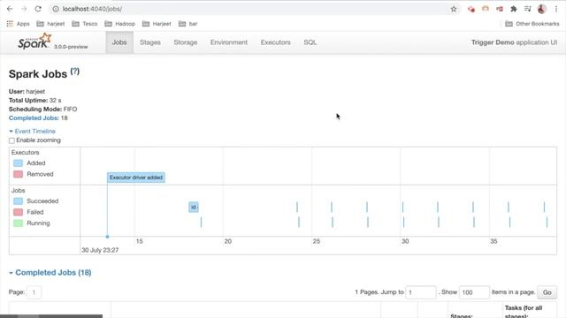Click the Running jobs green swatch
Image resolution: width=566 pixels, height=318 pixels.
click(x=18, y=223)
